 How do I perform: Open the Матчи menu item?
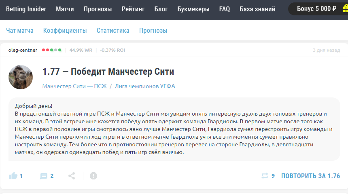point(65,9)
